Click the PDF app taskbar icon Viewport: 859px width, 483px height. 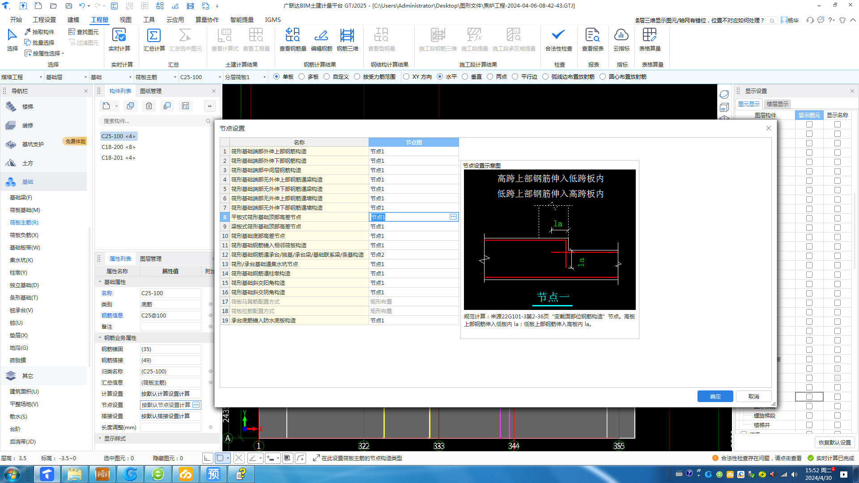102,474
